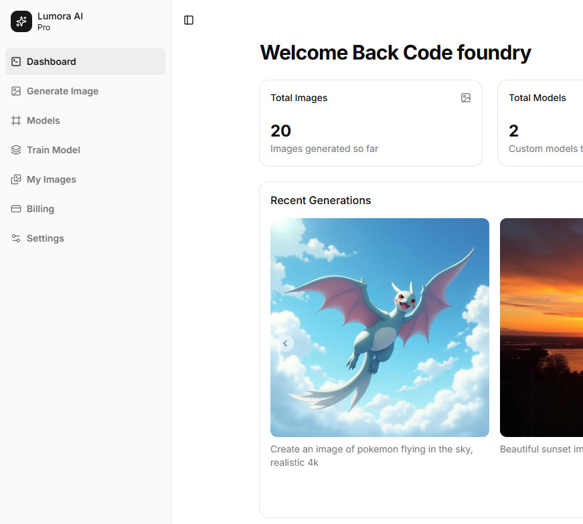This screenshot has height=524, width=583.
Task: Click the 'Recent Generations' heading
Action: pyautogui.click(x=321, y=200)
